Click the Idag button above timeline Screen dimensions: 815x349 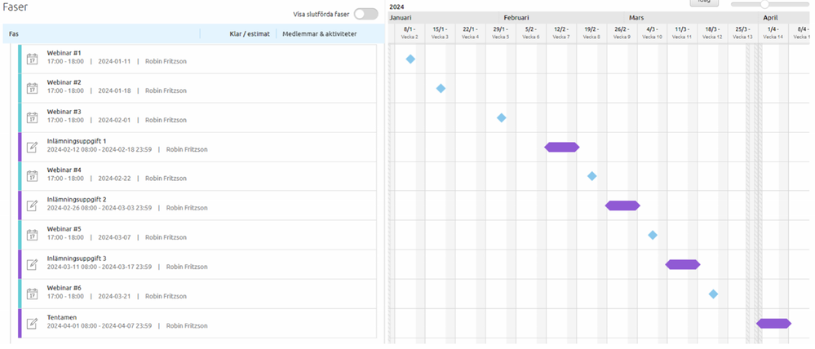[704, 2]
